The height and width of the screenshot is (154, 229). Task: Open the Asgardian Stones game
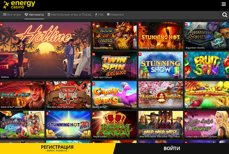point(206,36)
